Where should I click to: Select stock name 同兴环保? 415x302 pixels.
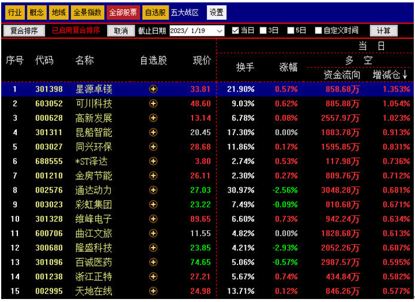94,147
